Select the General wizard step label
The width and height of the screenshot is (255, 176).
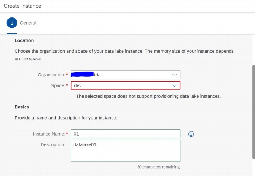(x=28, y=23)
